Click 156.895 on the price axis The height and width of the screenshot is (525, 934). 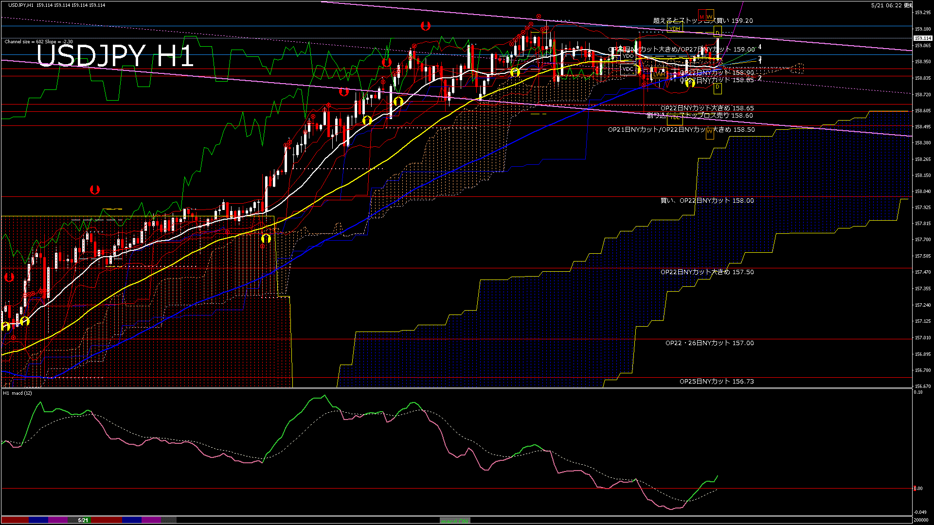(x=923, y=354)
